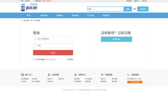Focus the domain search input field
Viewport: 168px width, 104px height.
(x=109, y=9)
